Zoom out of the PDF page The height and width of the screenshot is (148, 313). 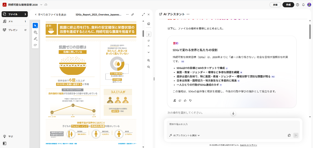(x=149, y=67)
